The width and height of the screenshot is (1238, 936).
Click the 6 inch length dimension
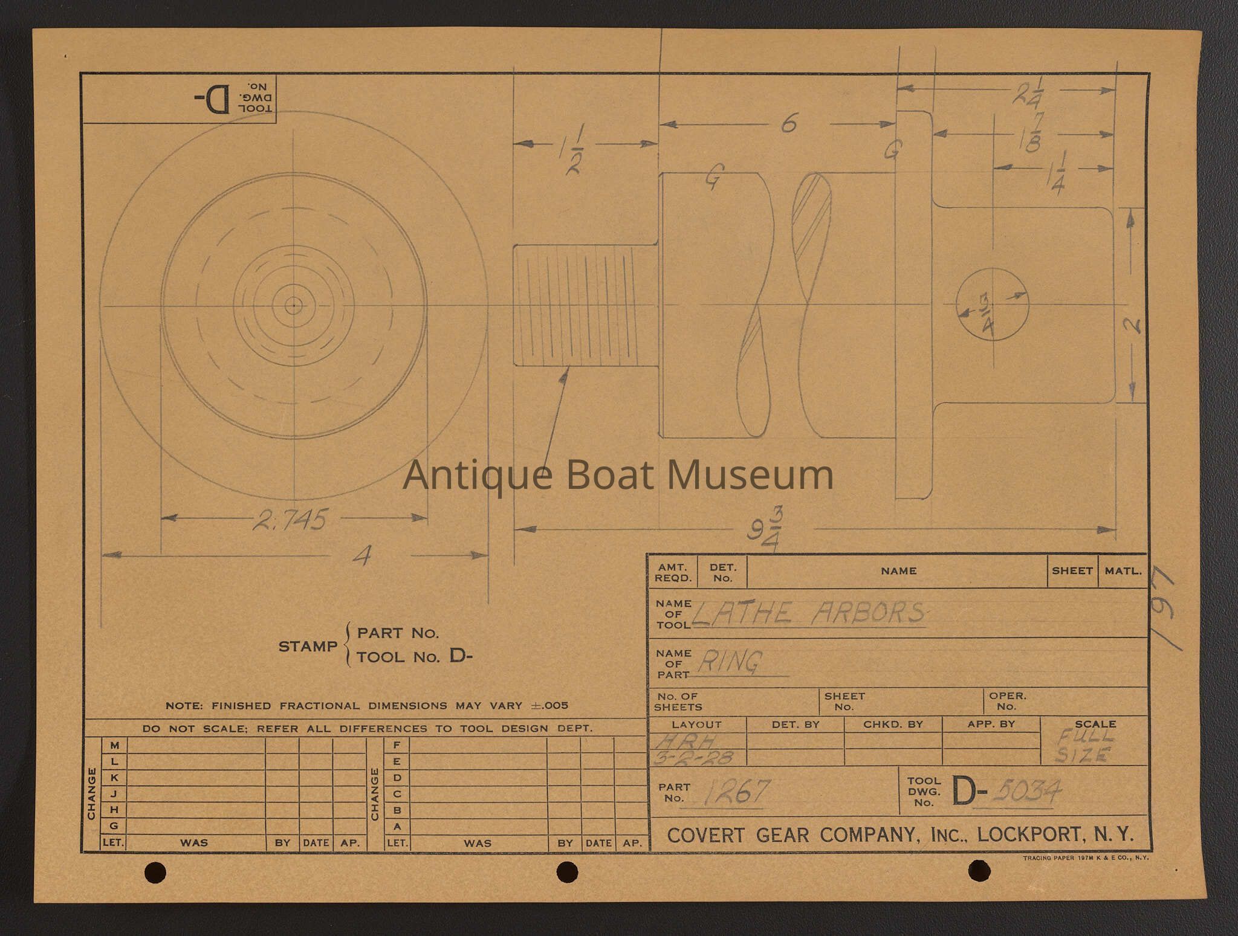(789, 124)
